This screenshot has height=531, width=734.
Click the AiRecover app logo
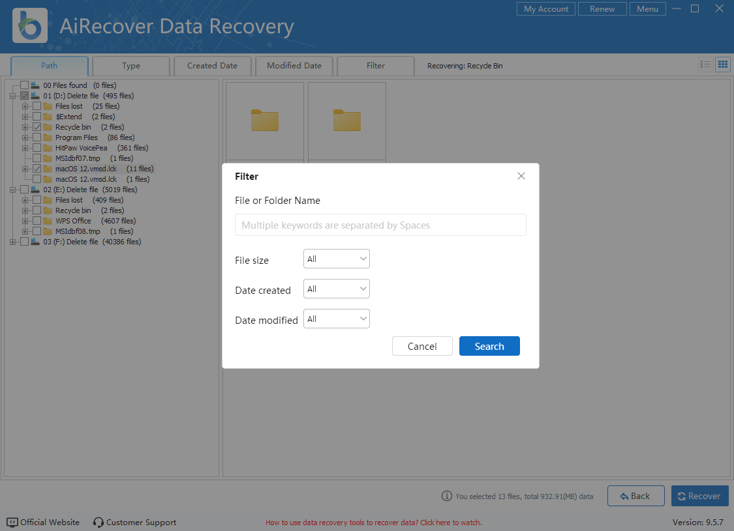(x=30, y=25)
